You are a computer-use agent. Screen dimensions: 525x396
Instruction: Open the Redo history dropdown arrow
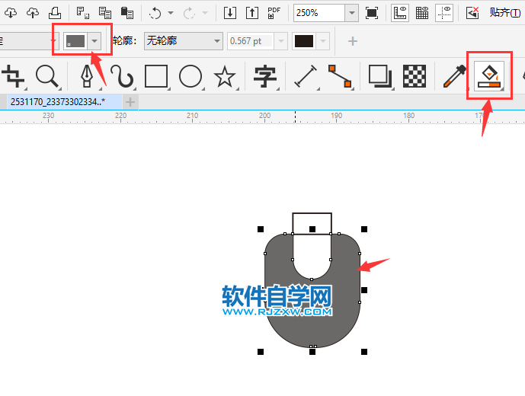[205, 13]
